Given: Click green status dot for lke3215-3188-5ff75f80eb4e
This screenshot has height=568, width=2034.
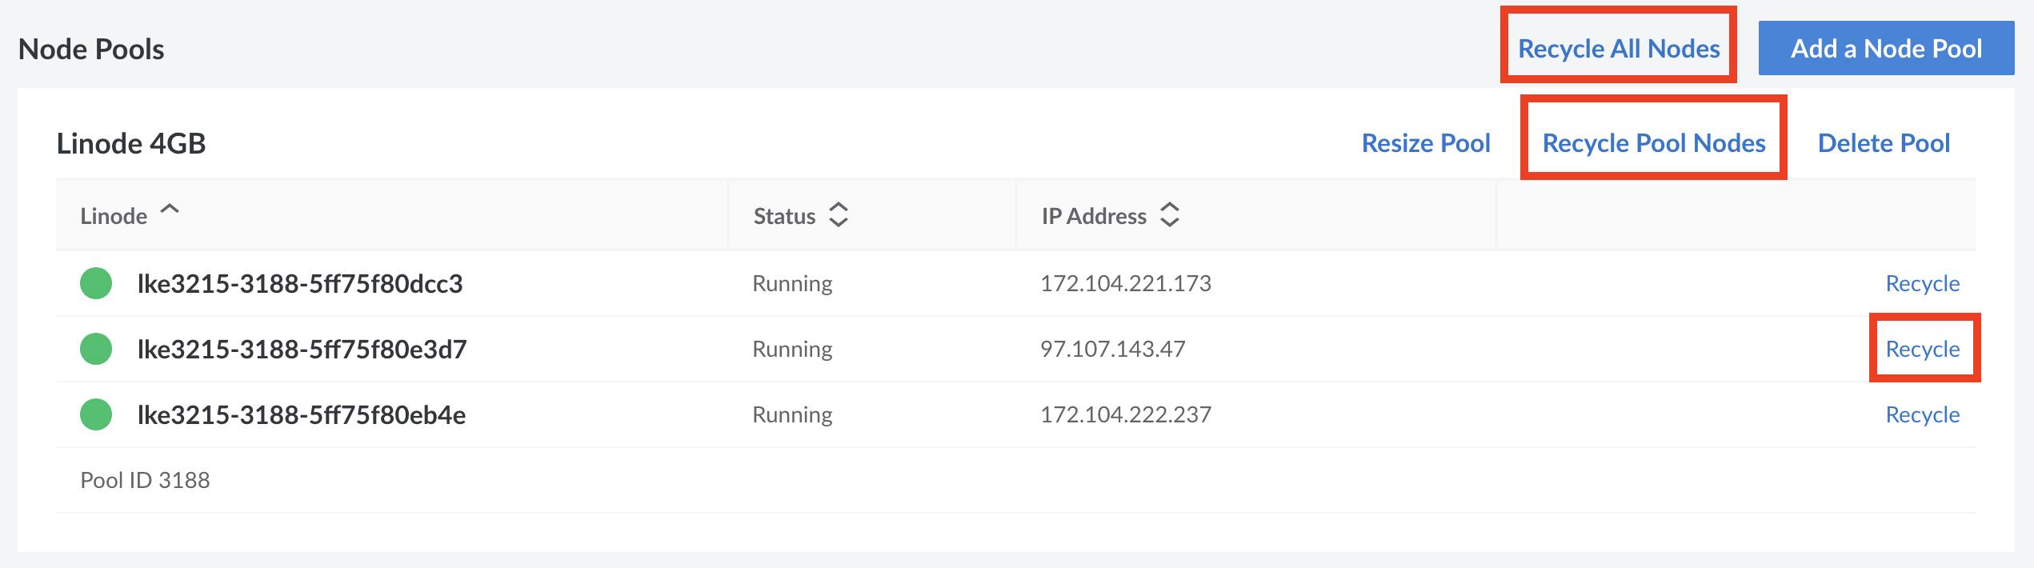Looking at the screenshot, I should [96, 414].
